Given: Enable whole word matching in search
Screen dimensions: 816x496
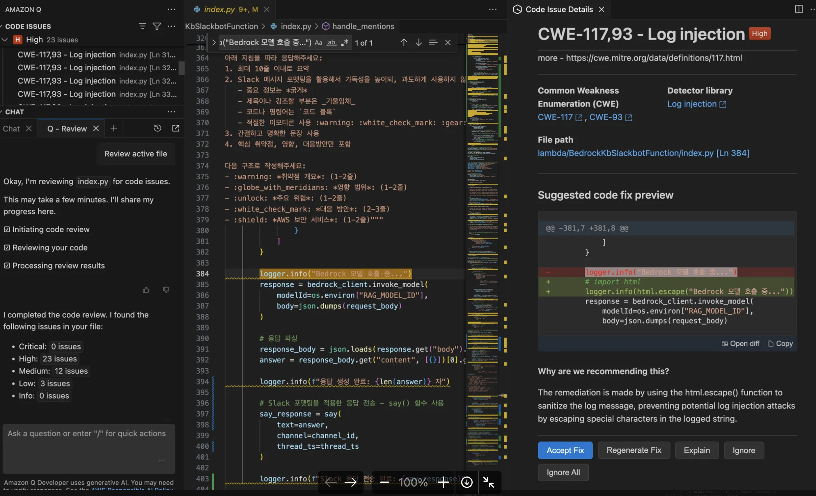Looking at the screenshot, I should tap(331, 43).
